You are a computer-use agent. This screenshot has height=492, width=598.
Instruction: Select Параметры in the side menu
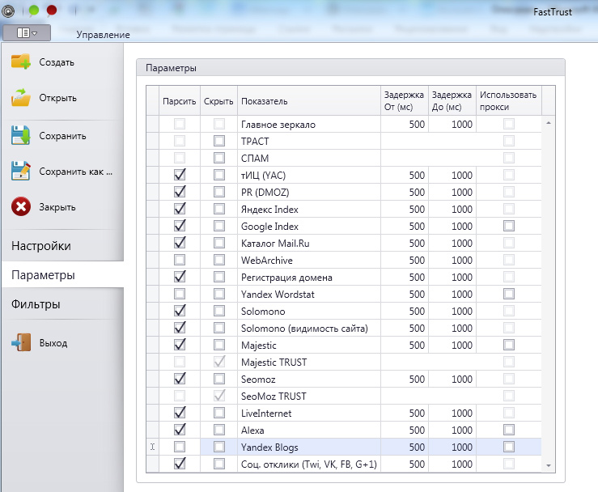(62, 274)
